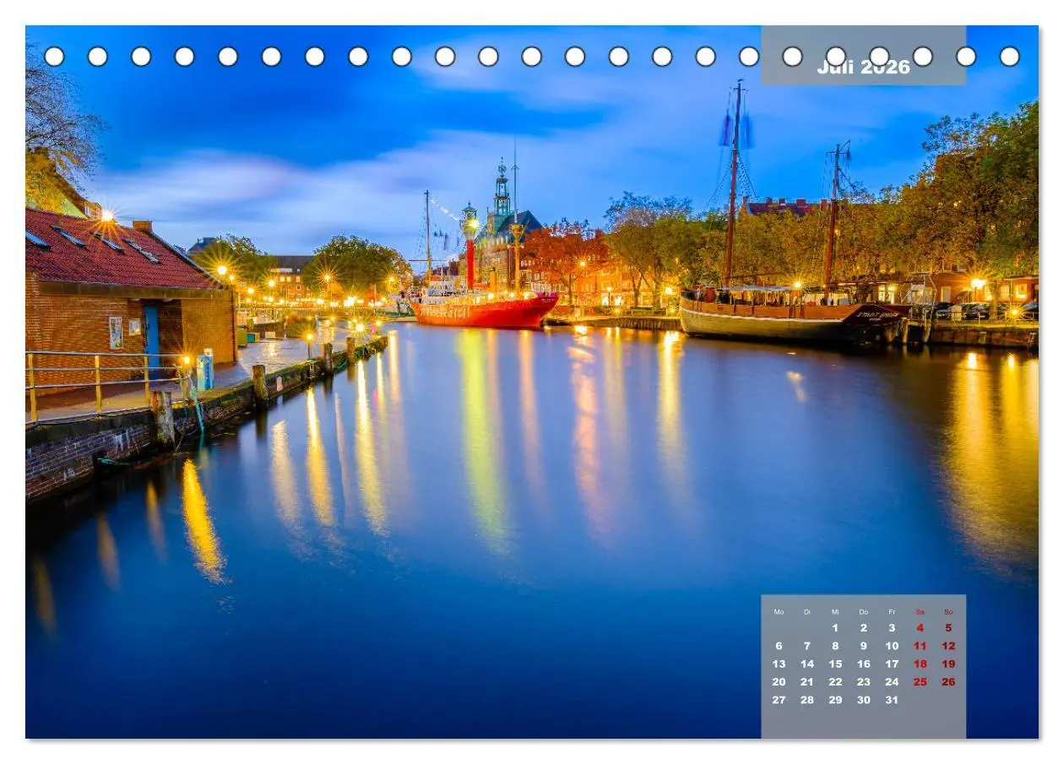1064x764 pixels.
Task: Select the 'Mi' weekday header
Action: click(x=835, y=612)
